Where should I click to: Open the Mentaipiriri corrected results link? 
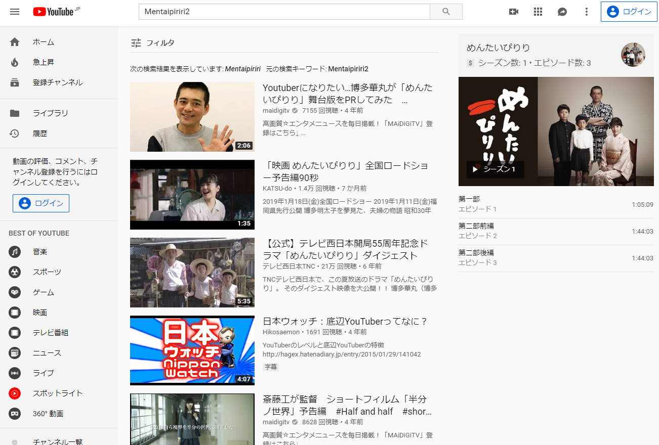click(x=243, y=69)
